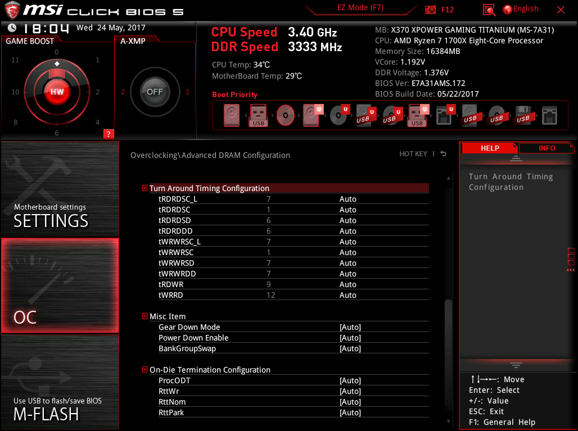Collapse On-Die Termination Configuration section

coord(144,370)
